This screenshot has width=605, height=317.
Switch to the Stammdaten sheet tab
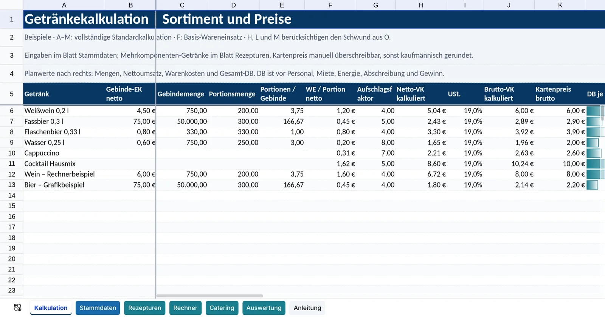click(x=98, y=308)
